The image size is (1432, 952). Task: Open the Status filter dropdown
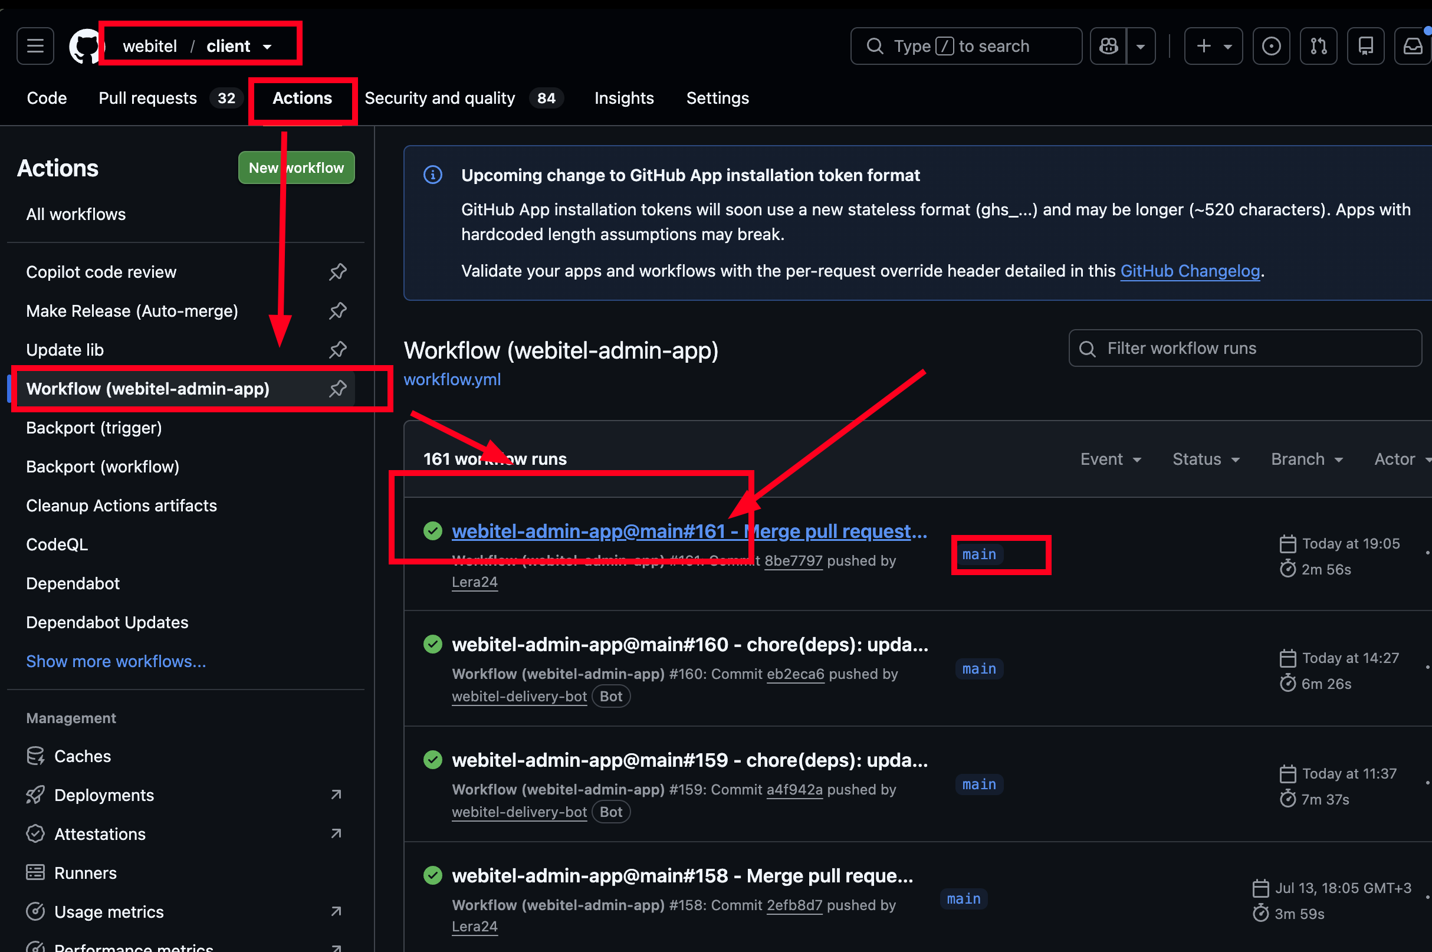tap(1206, 459)
